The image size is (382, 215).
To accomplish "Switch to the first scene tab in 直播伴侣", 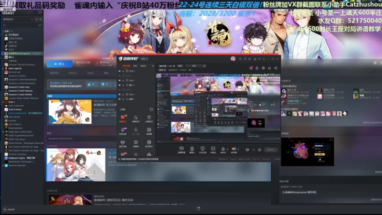I will click(126, 66).
